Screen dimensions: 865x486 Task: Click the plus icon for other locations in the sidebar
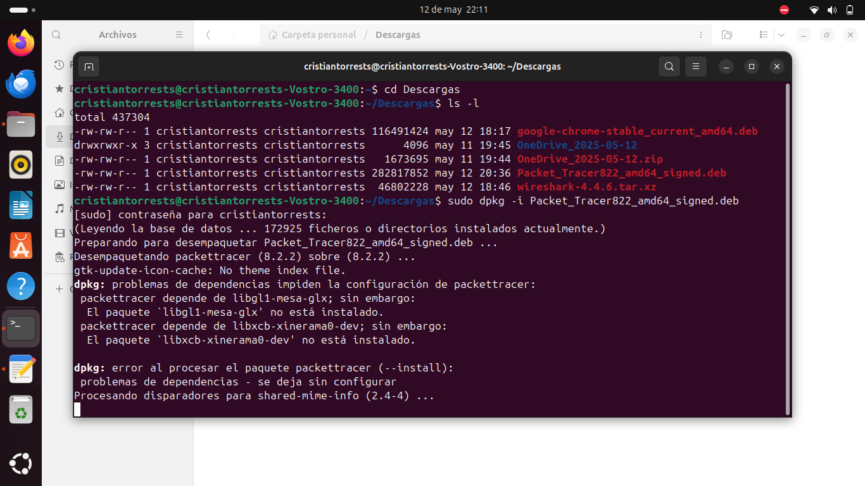pyautogui.click(x=59, y=289)
